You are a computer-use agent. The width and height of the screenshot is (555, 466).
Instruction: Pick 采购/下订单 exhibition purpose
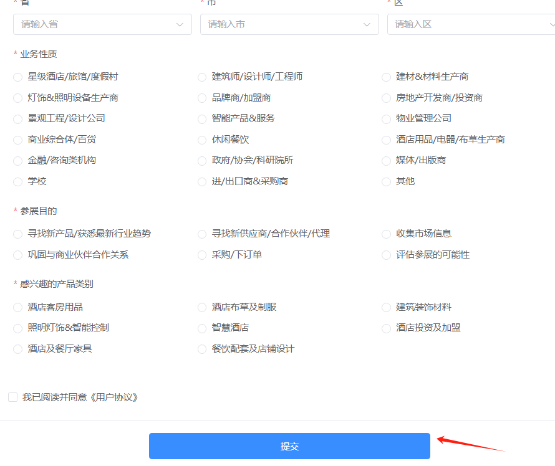pos(202,255)
